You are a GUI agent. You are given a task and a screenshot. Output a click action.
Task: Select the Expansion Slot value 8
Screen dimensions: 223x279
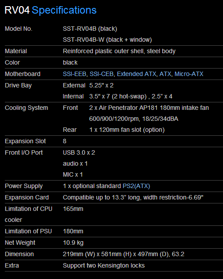[x=65, y=141]
